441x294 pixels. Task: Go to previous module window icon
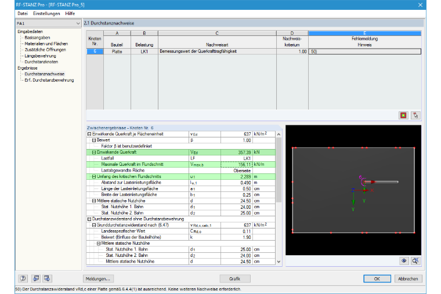(36, 278)
